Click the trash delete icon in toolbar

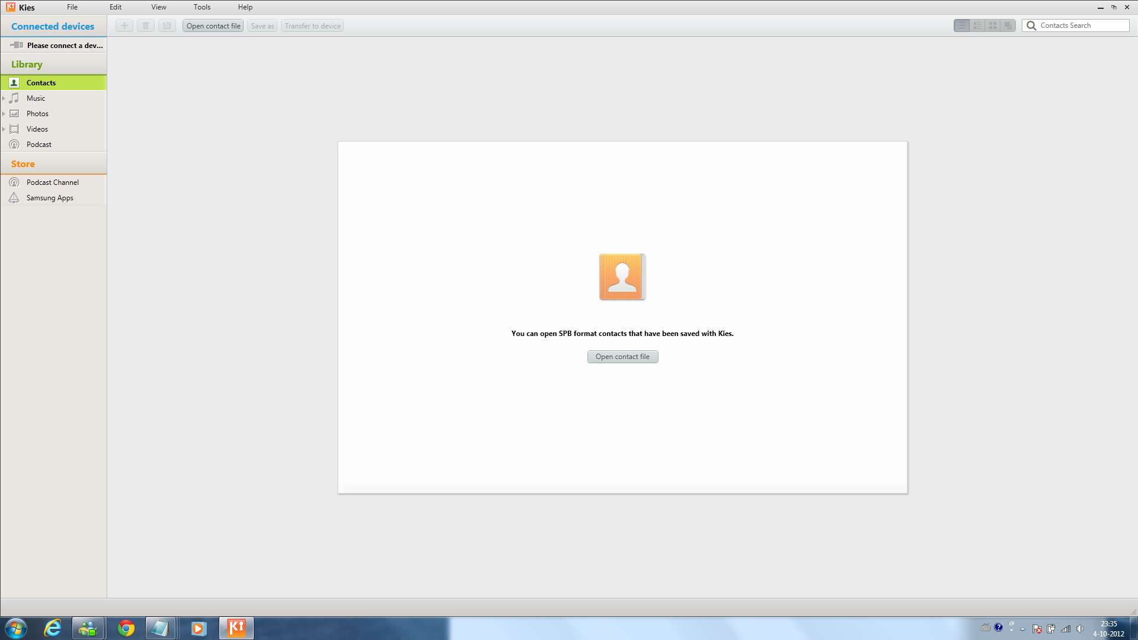coord(146,25)
